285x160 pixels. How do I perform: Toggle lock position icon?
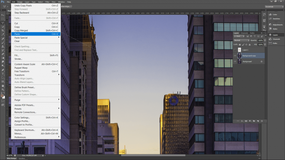tap(246, 45)
